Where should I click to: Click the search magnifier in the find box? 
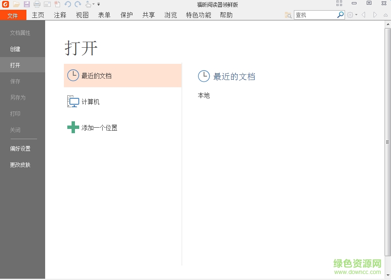(x=340, y=14)
